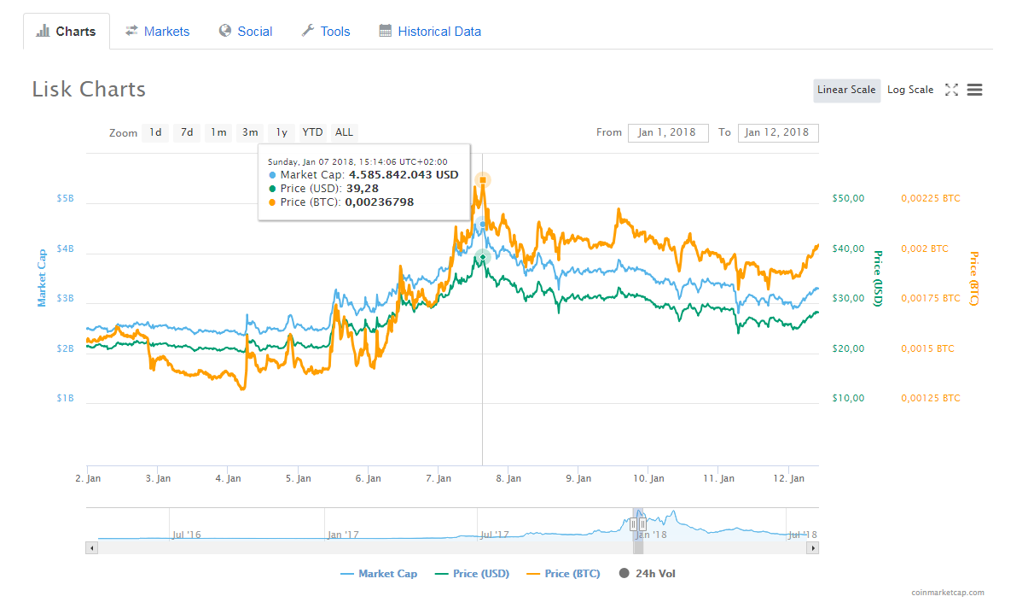Viewport: 1034px width, 608px height.
Task: Set zoom range to 3m
Action: coord(250,132)
